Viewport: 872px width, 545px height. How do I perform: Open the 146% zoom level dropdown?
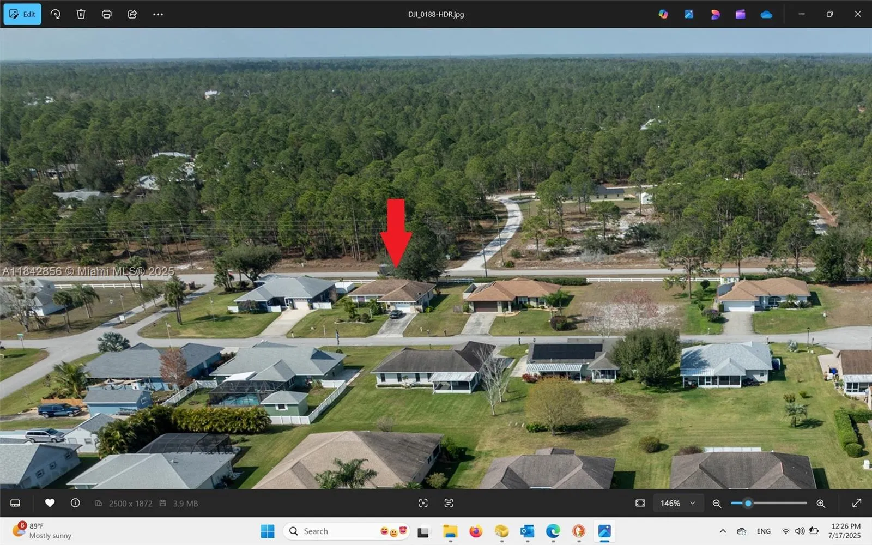click(678, 503)
